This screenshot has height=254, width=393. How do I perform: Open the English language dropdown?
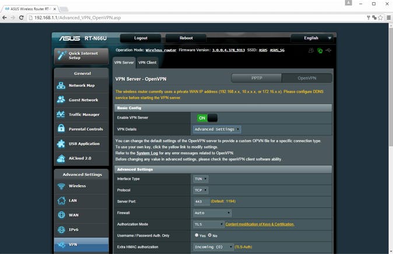(x=312, y=38)
